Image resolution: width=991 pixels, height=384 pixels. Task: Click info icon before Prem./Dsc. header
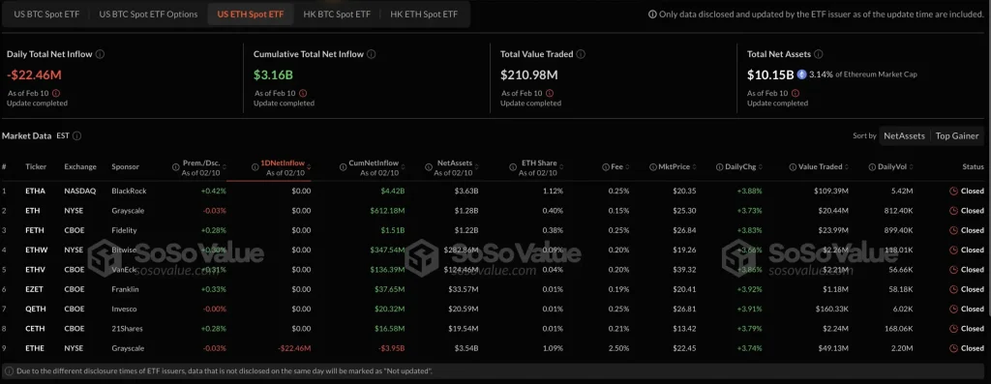[176, 166]
